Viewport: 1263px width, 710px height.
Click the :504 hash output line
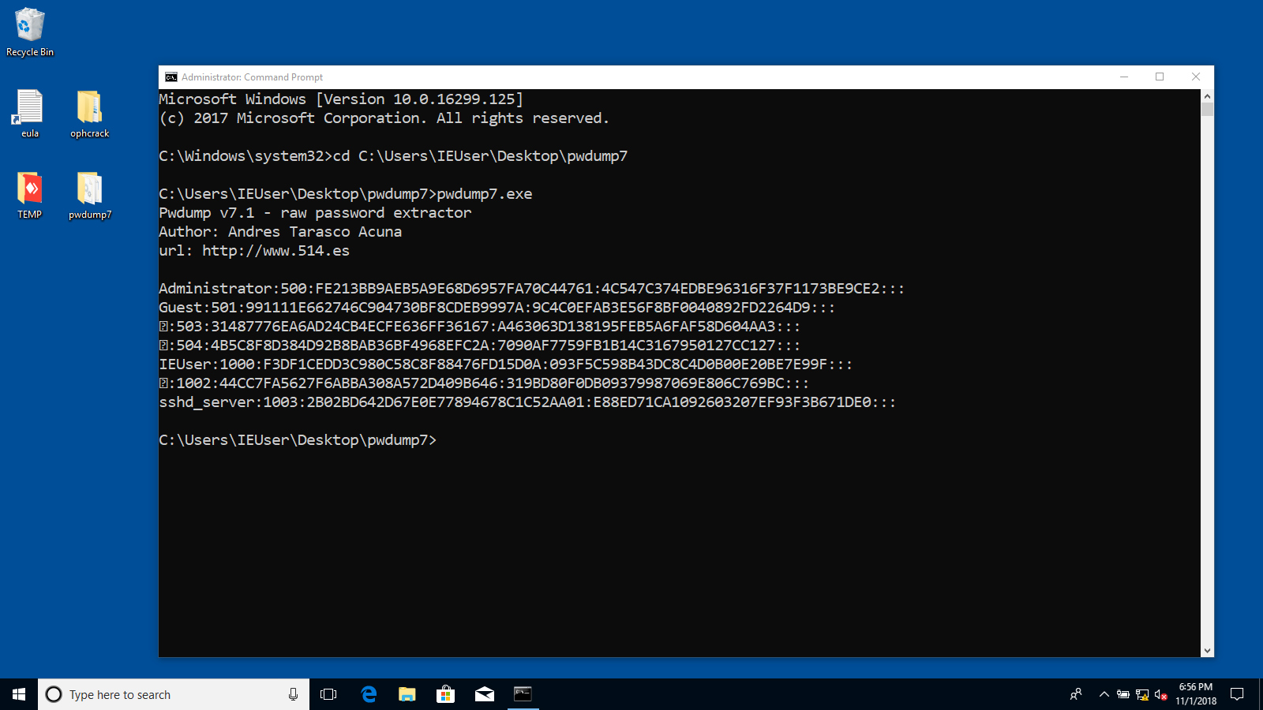[x=479, y=346]
